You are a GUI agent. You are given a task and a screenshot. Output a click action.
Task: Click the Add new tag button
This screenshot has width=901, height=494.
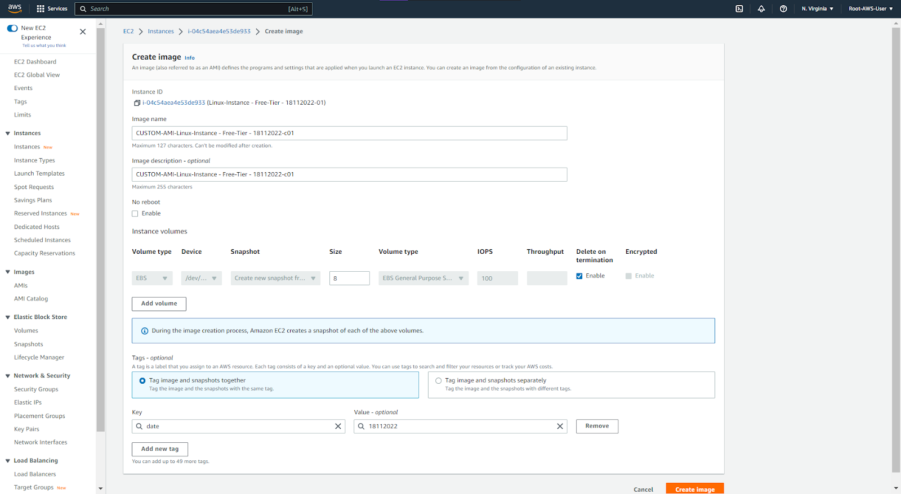[160, 449]
